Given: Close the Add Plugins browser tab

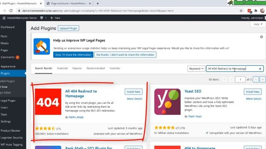Looking at the screenshot, I should click(41, 3).
